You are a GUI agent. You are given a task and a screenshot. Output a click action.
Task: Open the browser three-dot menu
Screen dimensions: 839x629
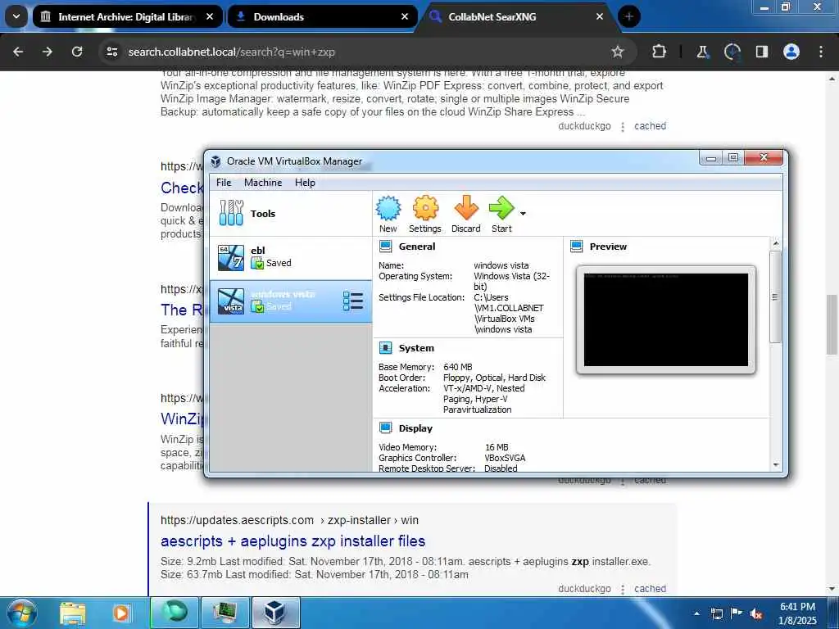click(x=821, y=52)
